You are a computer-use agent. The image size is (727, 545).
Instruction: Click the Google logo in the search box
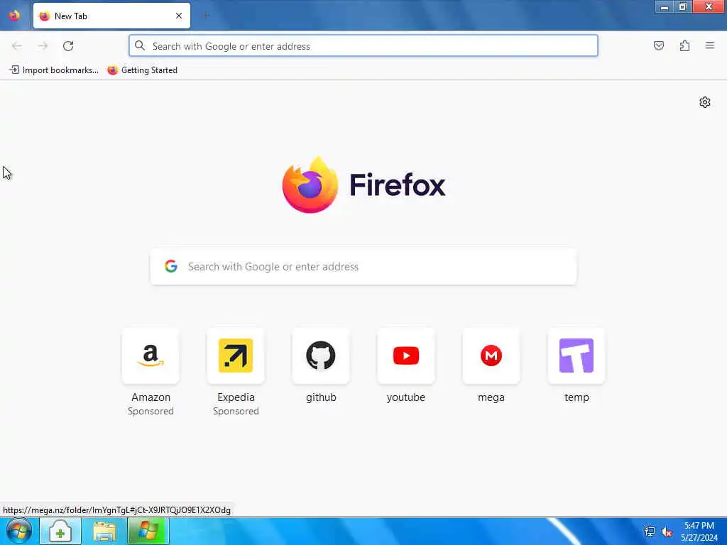(x=171, y=266)
